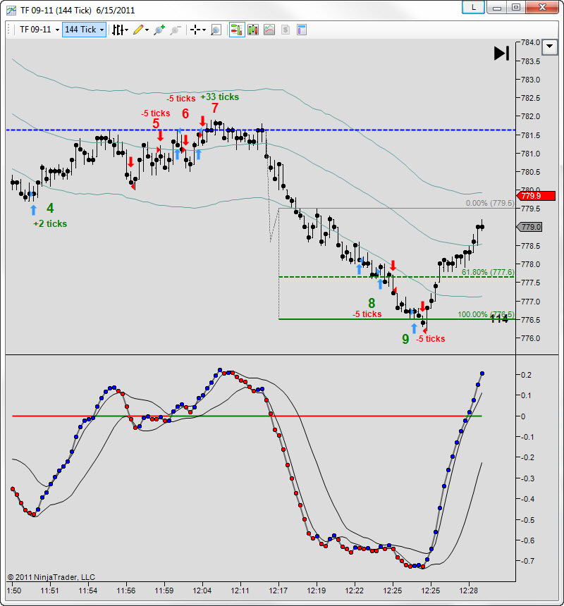Click the window title TF 09-11 (144 Tick)
Image resolution: width=564 pixels, height=606 pixels.
(56, 11)
